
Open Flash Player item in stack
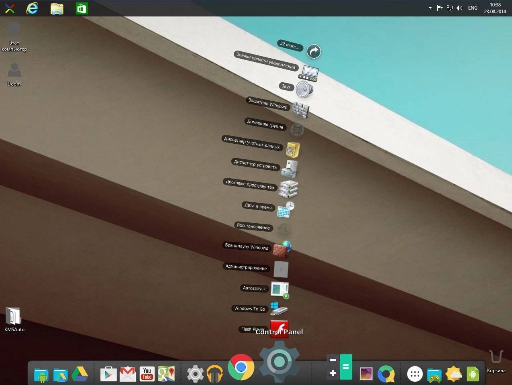point(279,329)
